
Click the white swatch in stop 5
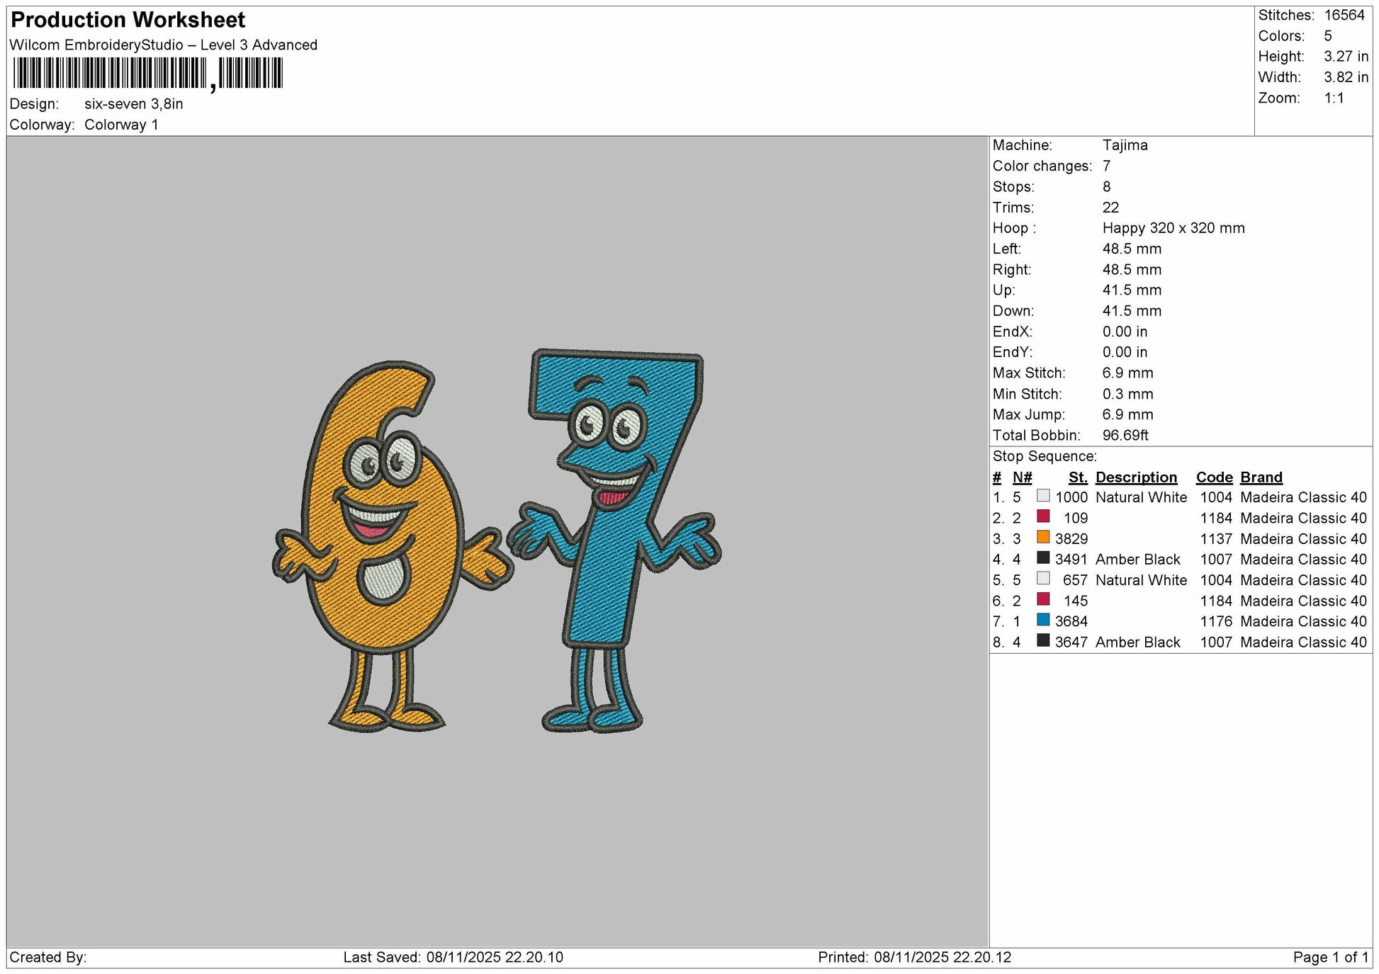click(x=1043, y=579)
